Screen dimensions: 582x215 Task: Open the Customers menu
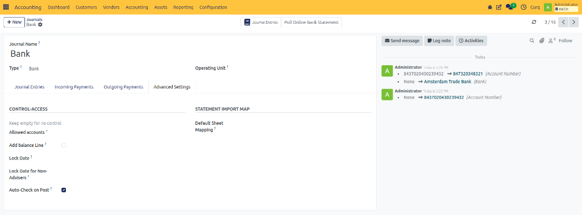tap(86, 7)
